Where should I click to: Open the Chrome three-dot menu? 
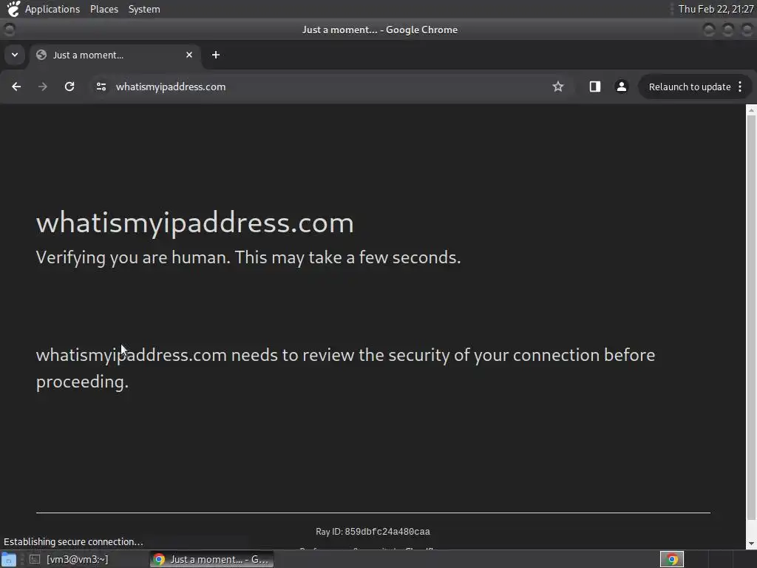click(x=740, y=87)
